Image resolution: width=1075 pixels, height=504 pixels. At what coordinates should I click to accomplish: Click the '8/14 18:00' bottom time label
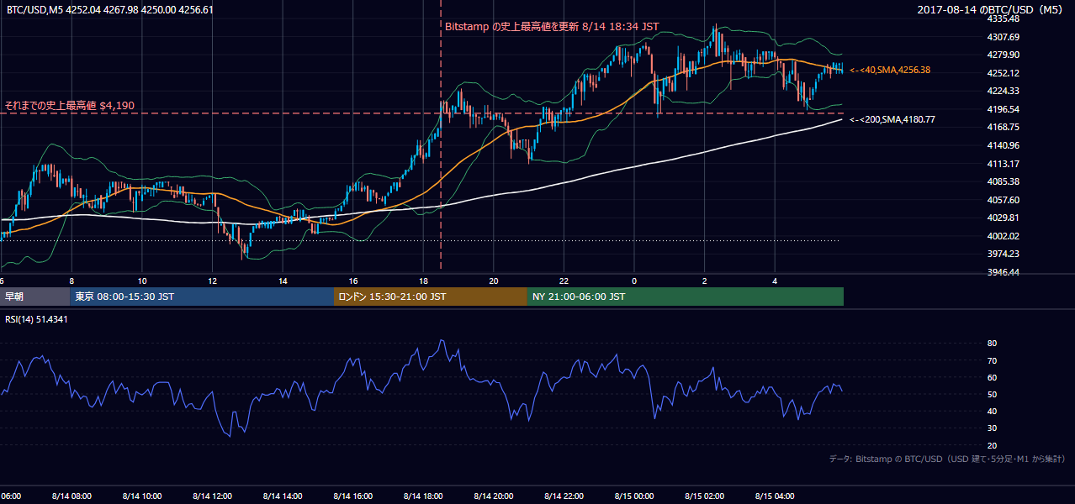point(423,496)
